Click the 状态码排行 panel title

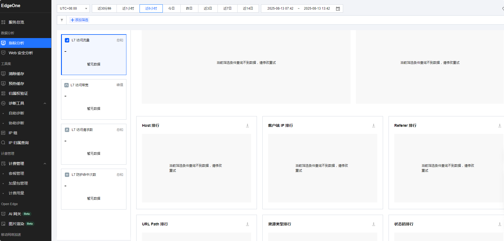point(404,224)
